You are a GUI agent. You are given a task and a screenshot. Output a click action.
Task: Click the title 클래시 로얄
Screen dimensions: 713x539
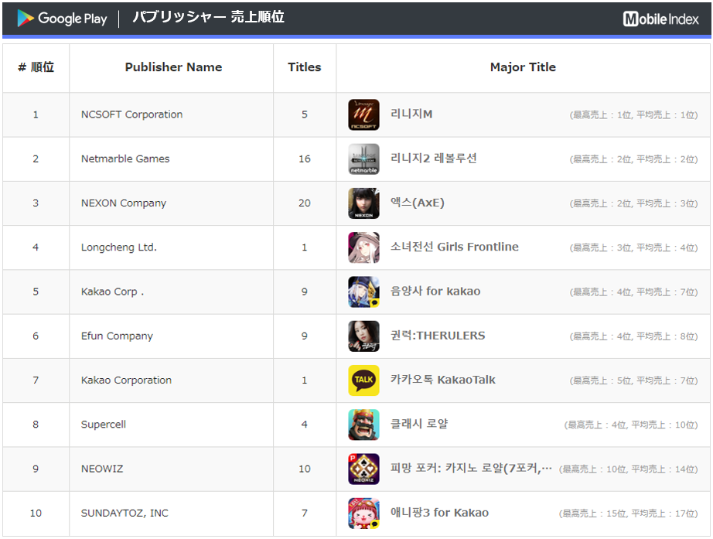(x=419, y=424)
